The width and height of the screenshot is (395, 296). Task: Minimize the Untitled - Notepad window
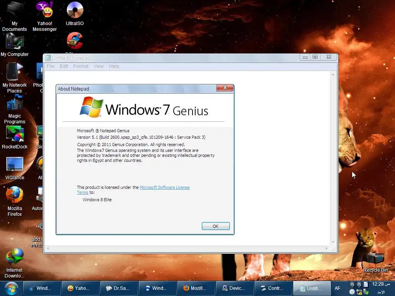305,57
